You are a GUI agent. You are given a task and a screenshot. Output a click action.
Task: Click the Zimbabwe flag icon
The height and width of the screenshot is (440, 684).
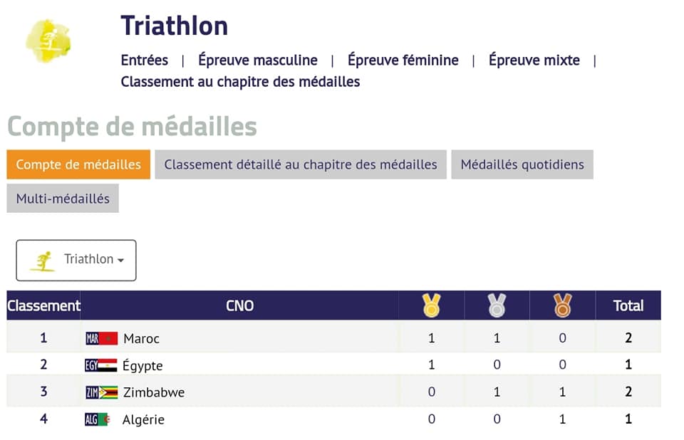pos(102,392)
